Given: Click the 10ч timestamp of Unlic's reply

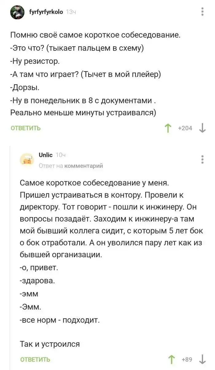Looking at the screenshot, I should coord(61,155).
